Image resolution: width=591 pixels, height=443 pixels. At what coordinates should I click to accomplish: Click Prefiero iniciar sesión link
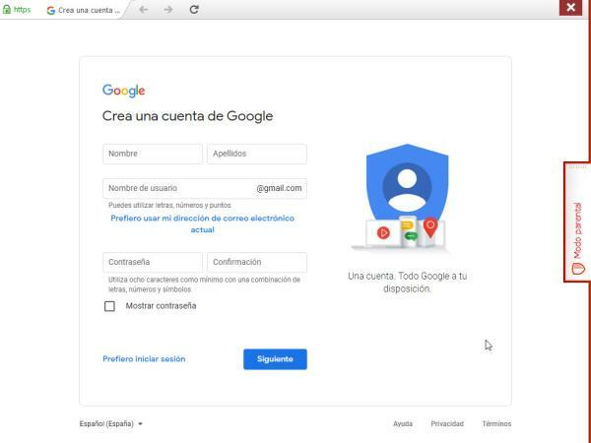144,359
